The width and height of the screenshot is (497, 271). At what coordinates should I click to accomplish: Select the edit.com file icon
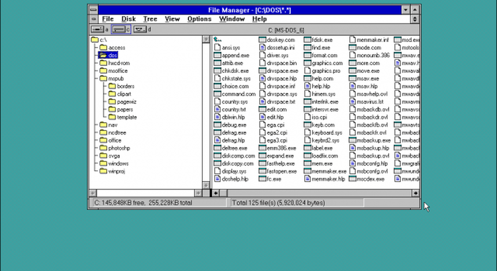coord(263,109)
